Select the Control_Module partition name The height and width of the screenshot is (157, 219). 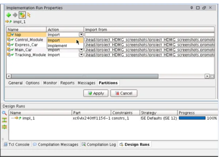tap(29, 40)
